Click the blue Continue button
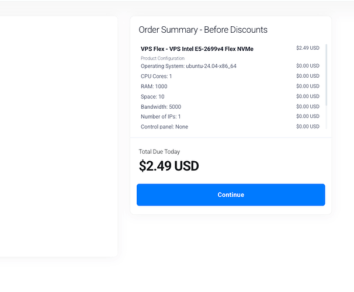The width and height of the screenshot is (354, 292). [x=231, y=194]
